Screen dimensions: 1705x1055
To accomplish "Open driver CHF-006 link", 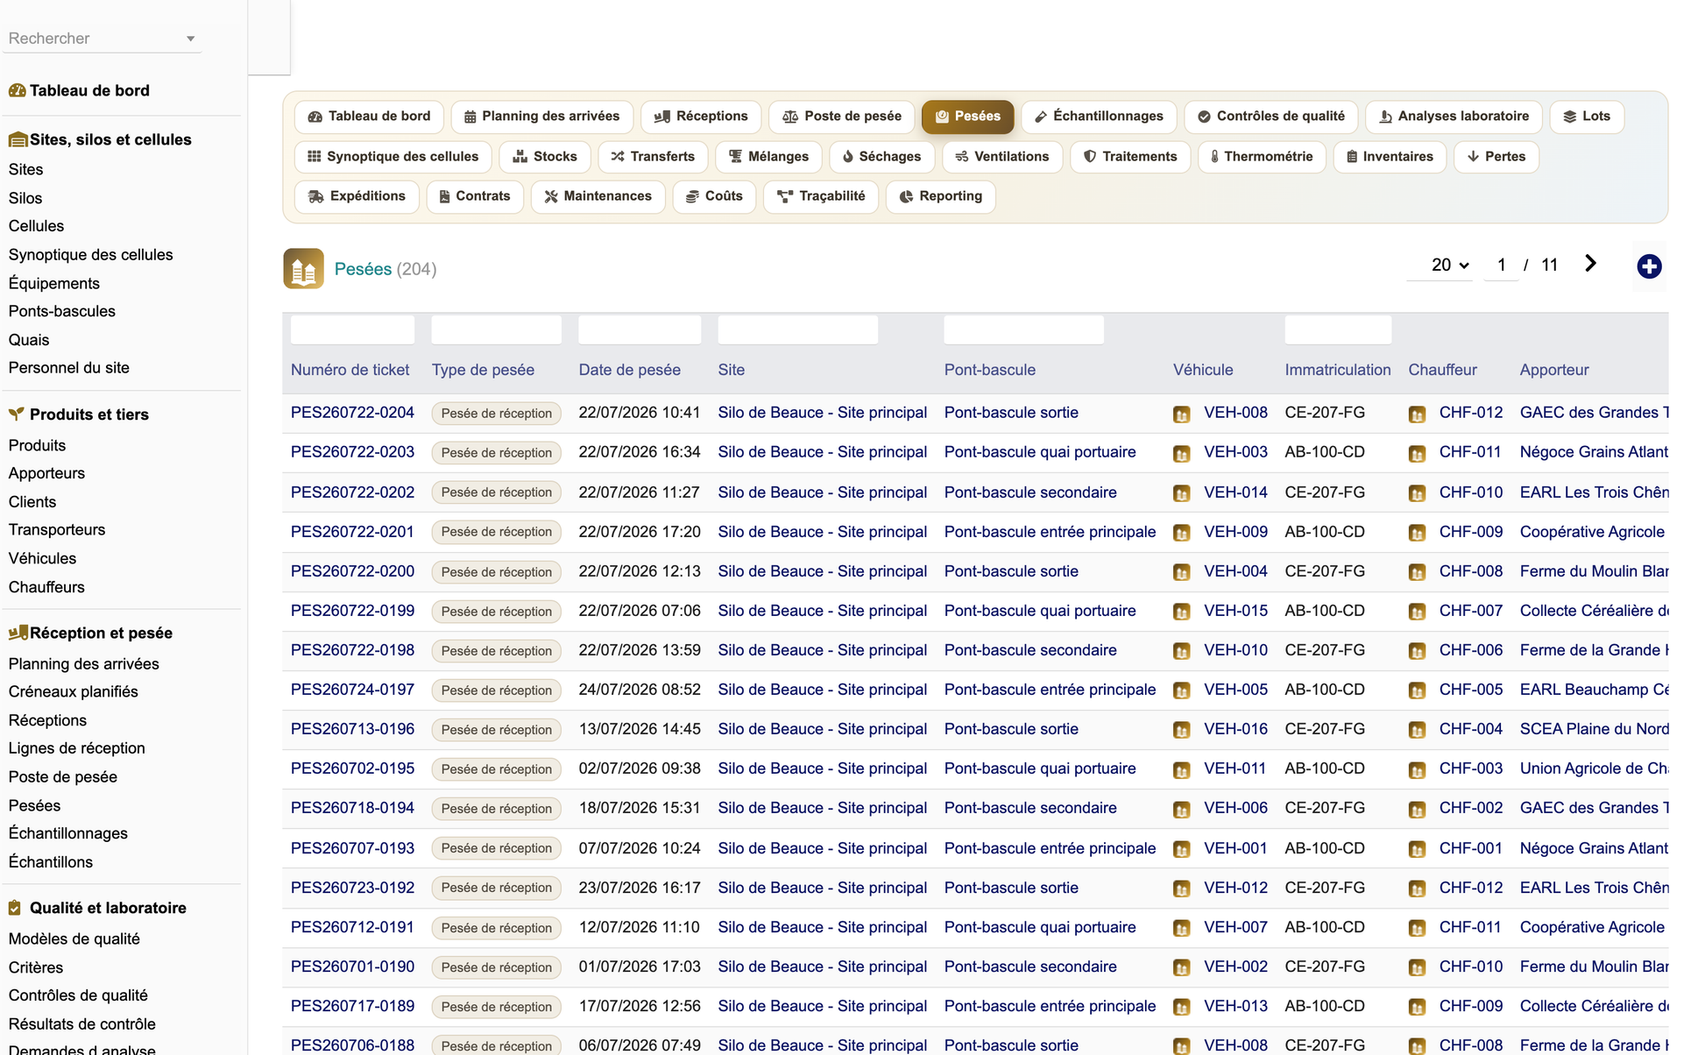I will [1470, 650].
